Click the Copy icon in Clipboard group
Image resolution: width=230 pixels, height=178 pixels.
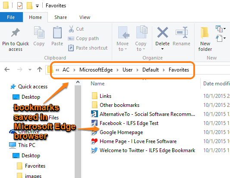(x=39, y=32)
